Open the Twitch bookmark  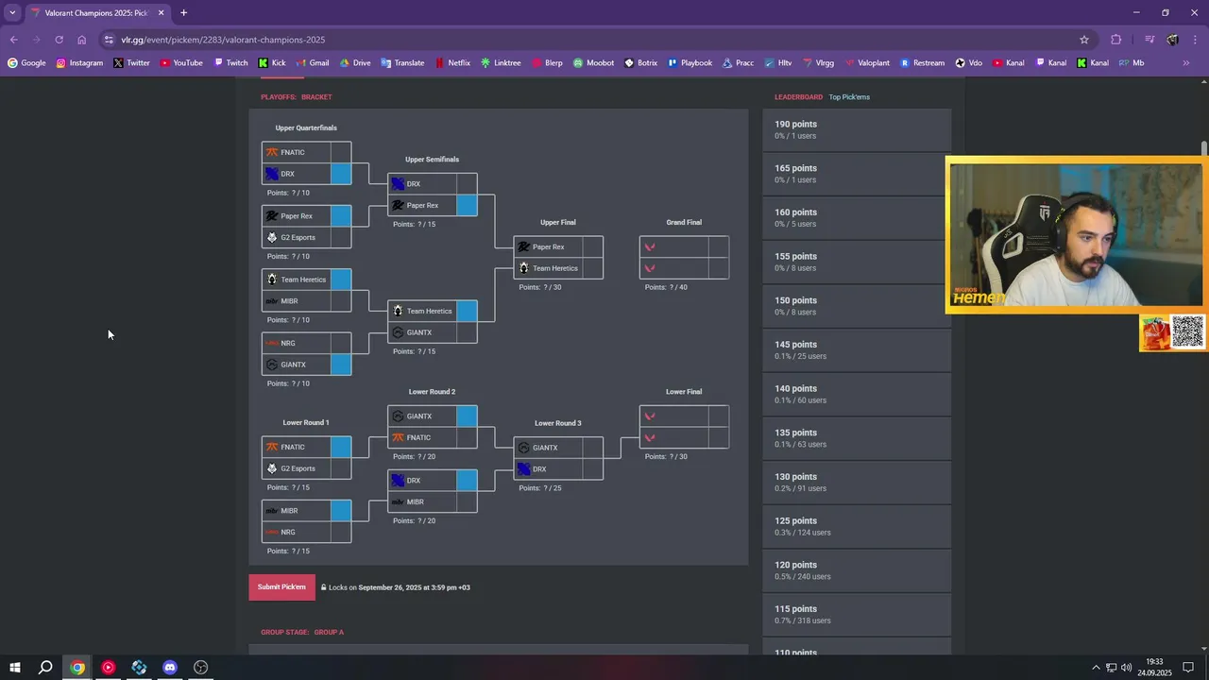[x=230, y=63]
